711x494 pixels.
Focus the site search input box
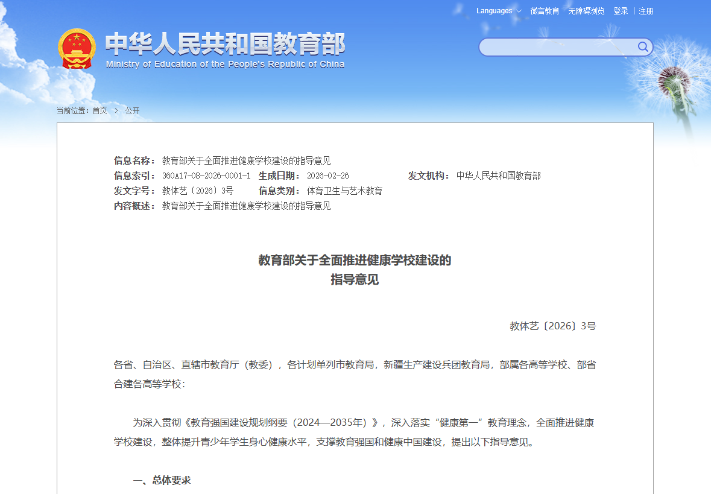point(558,47)
